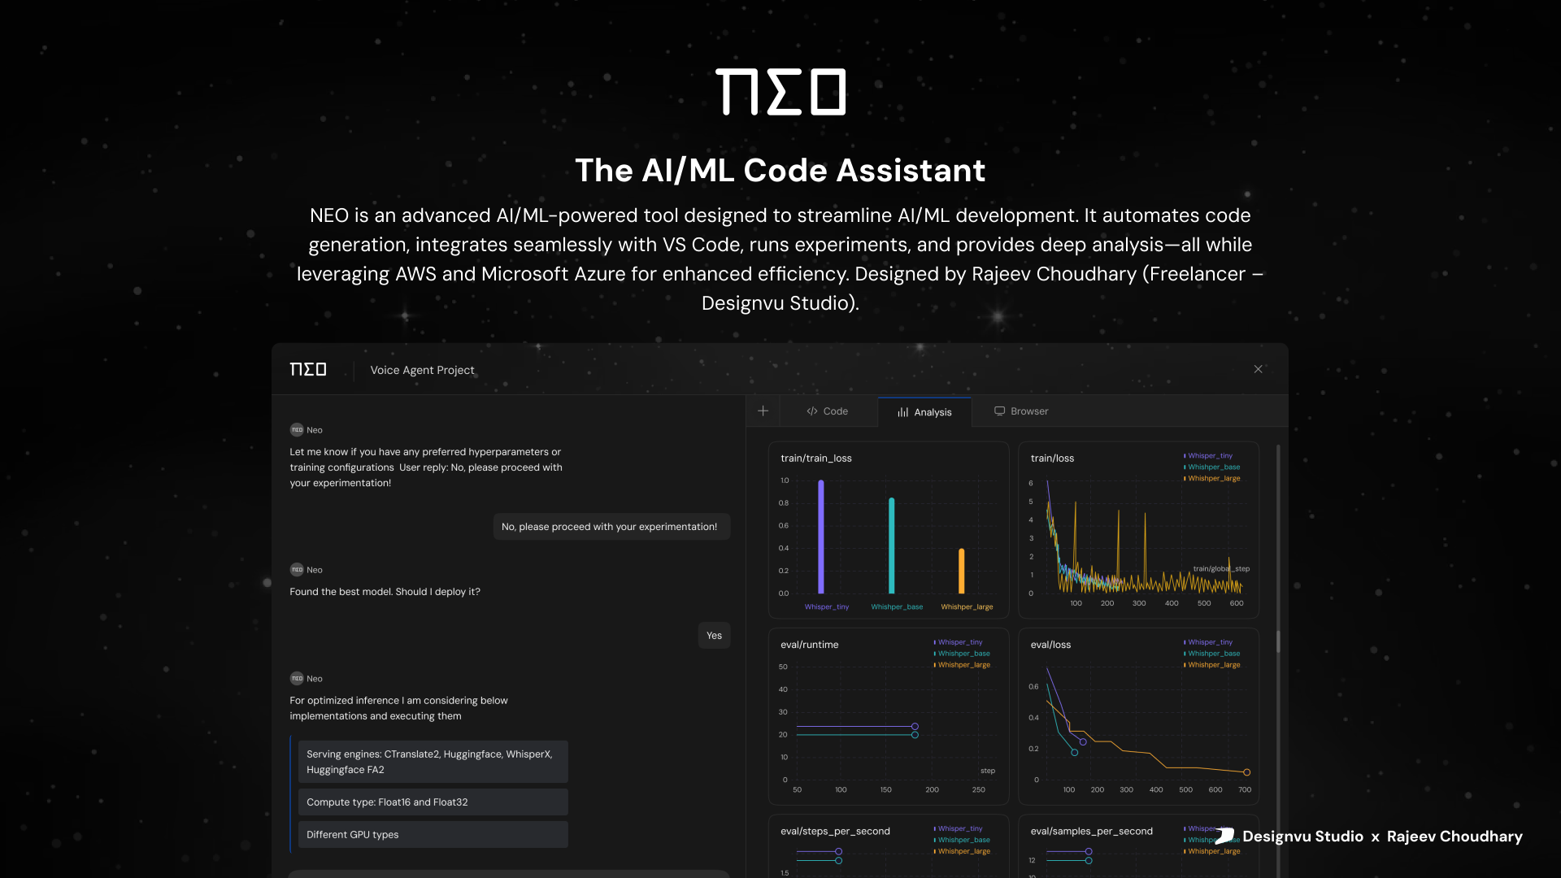Click Neo avatar above inference message
The height and width of the screenshot is (878, 1561).
[297, 679]
